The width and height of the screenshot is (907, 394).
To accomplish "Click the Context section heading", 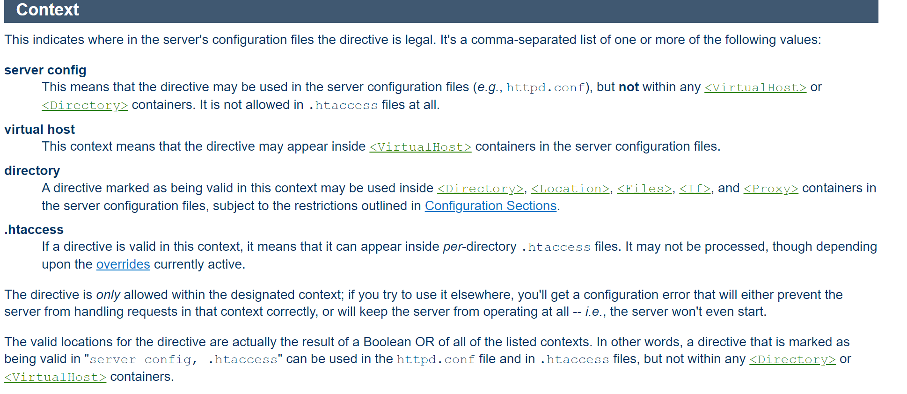I will coord(48,10).
